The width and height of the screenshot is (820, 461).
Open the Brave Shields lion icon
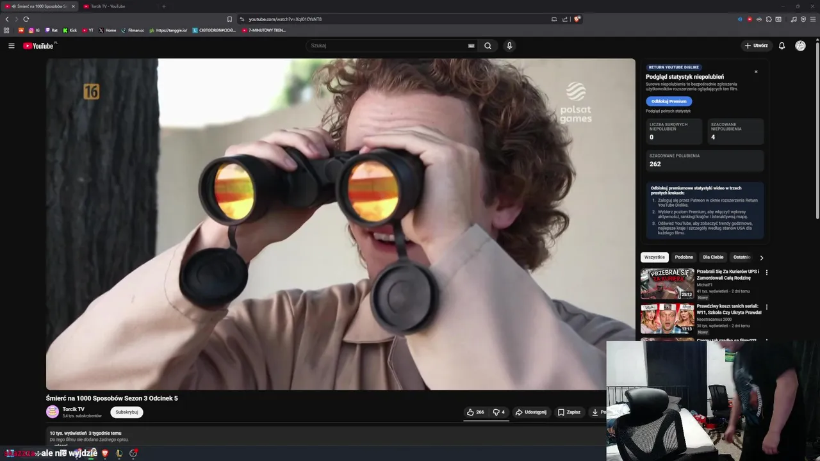click(x=577, y=19)
